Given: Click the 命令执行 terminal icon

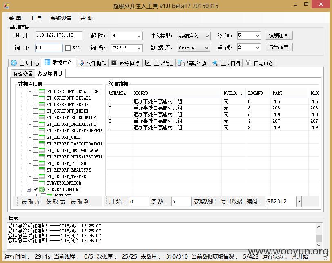Looking at the screenshot, I should click(x=114, y=63).
